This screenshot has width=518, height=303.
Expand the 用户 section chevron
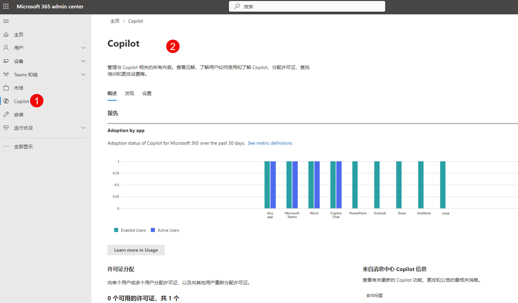[x=83, y=48]
